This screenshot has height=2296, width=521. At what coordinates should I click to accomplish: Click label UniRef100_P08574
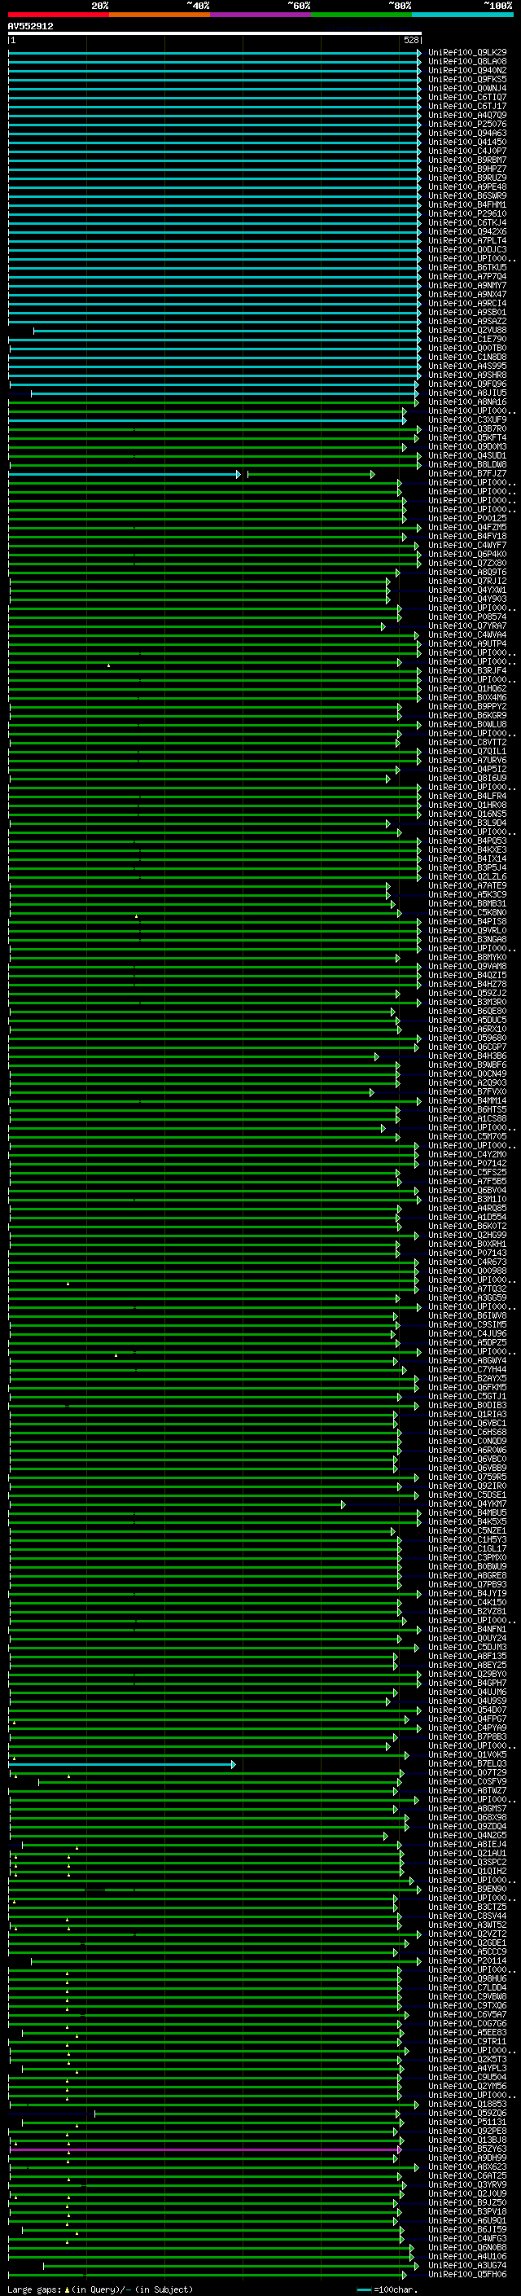pos(467,617)
